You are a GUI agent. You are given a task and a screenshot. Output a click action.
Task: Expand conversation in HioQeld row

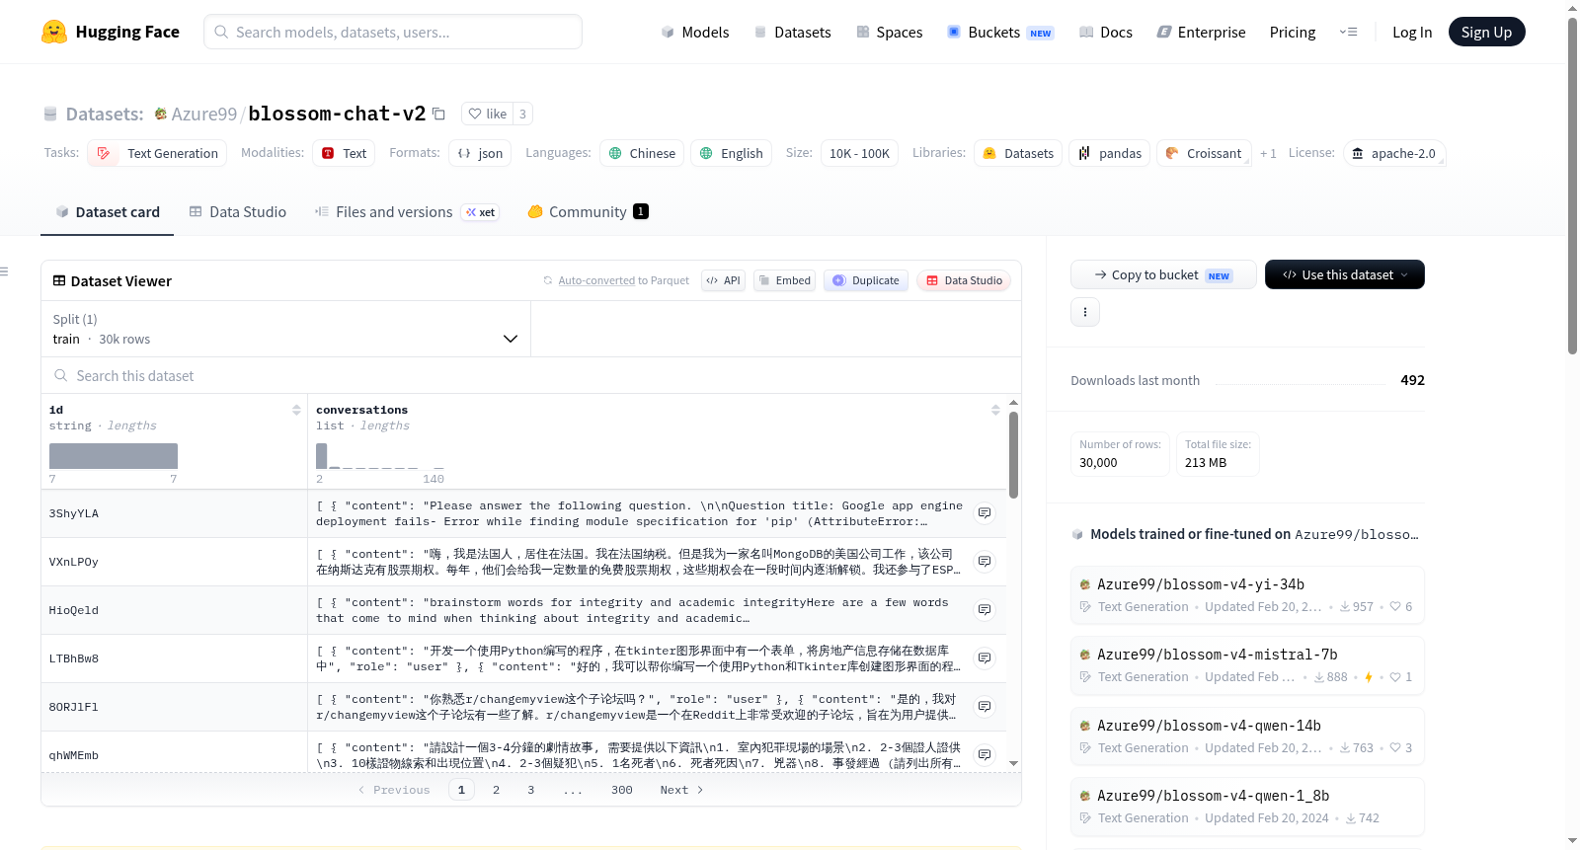tap(985, 610)
